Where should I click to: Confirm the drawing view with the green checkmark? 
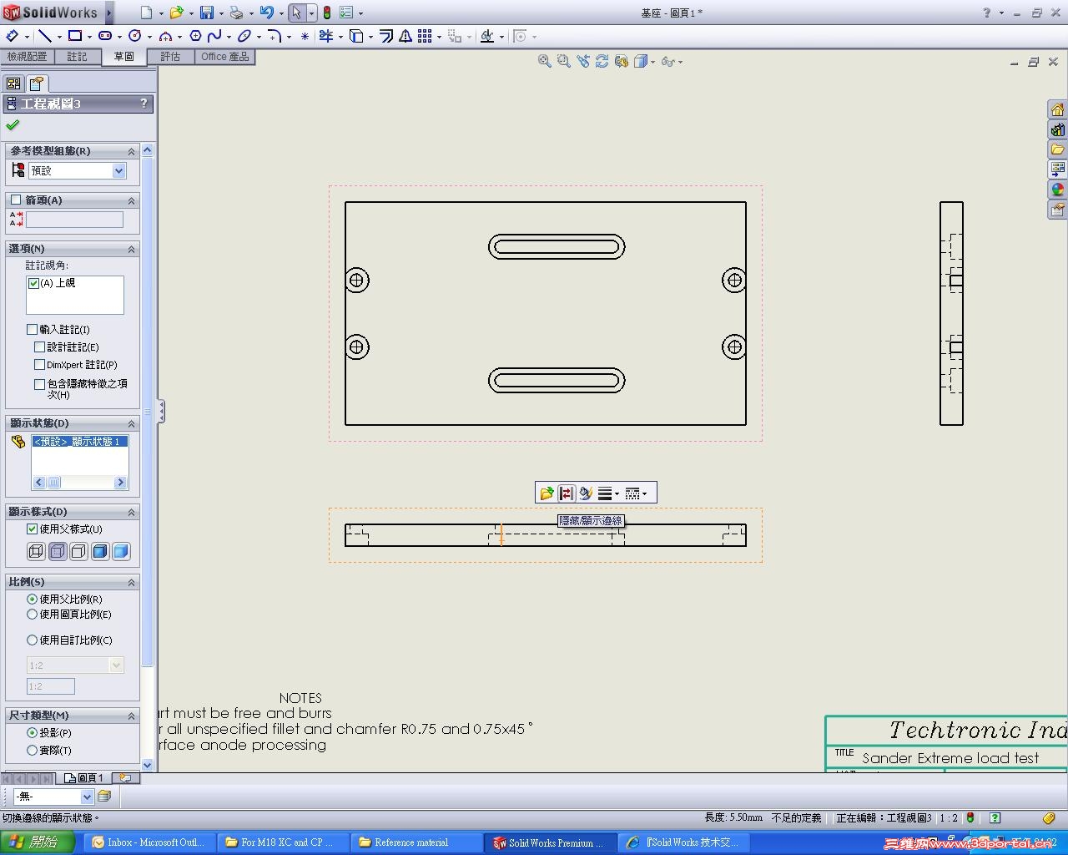coord(13,125)
